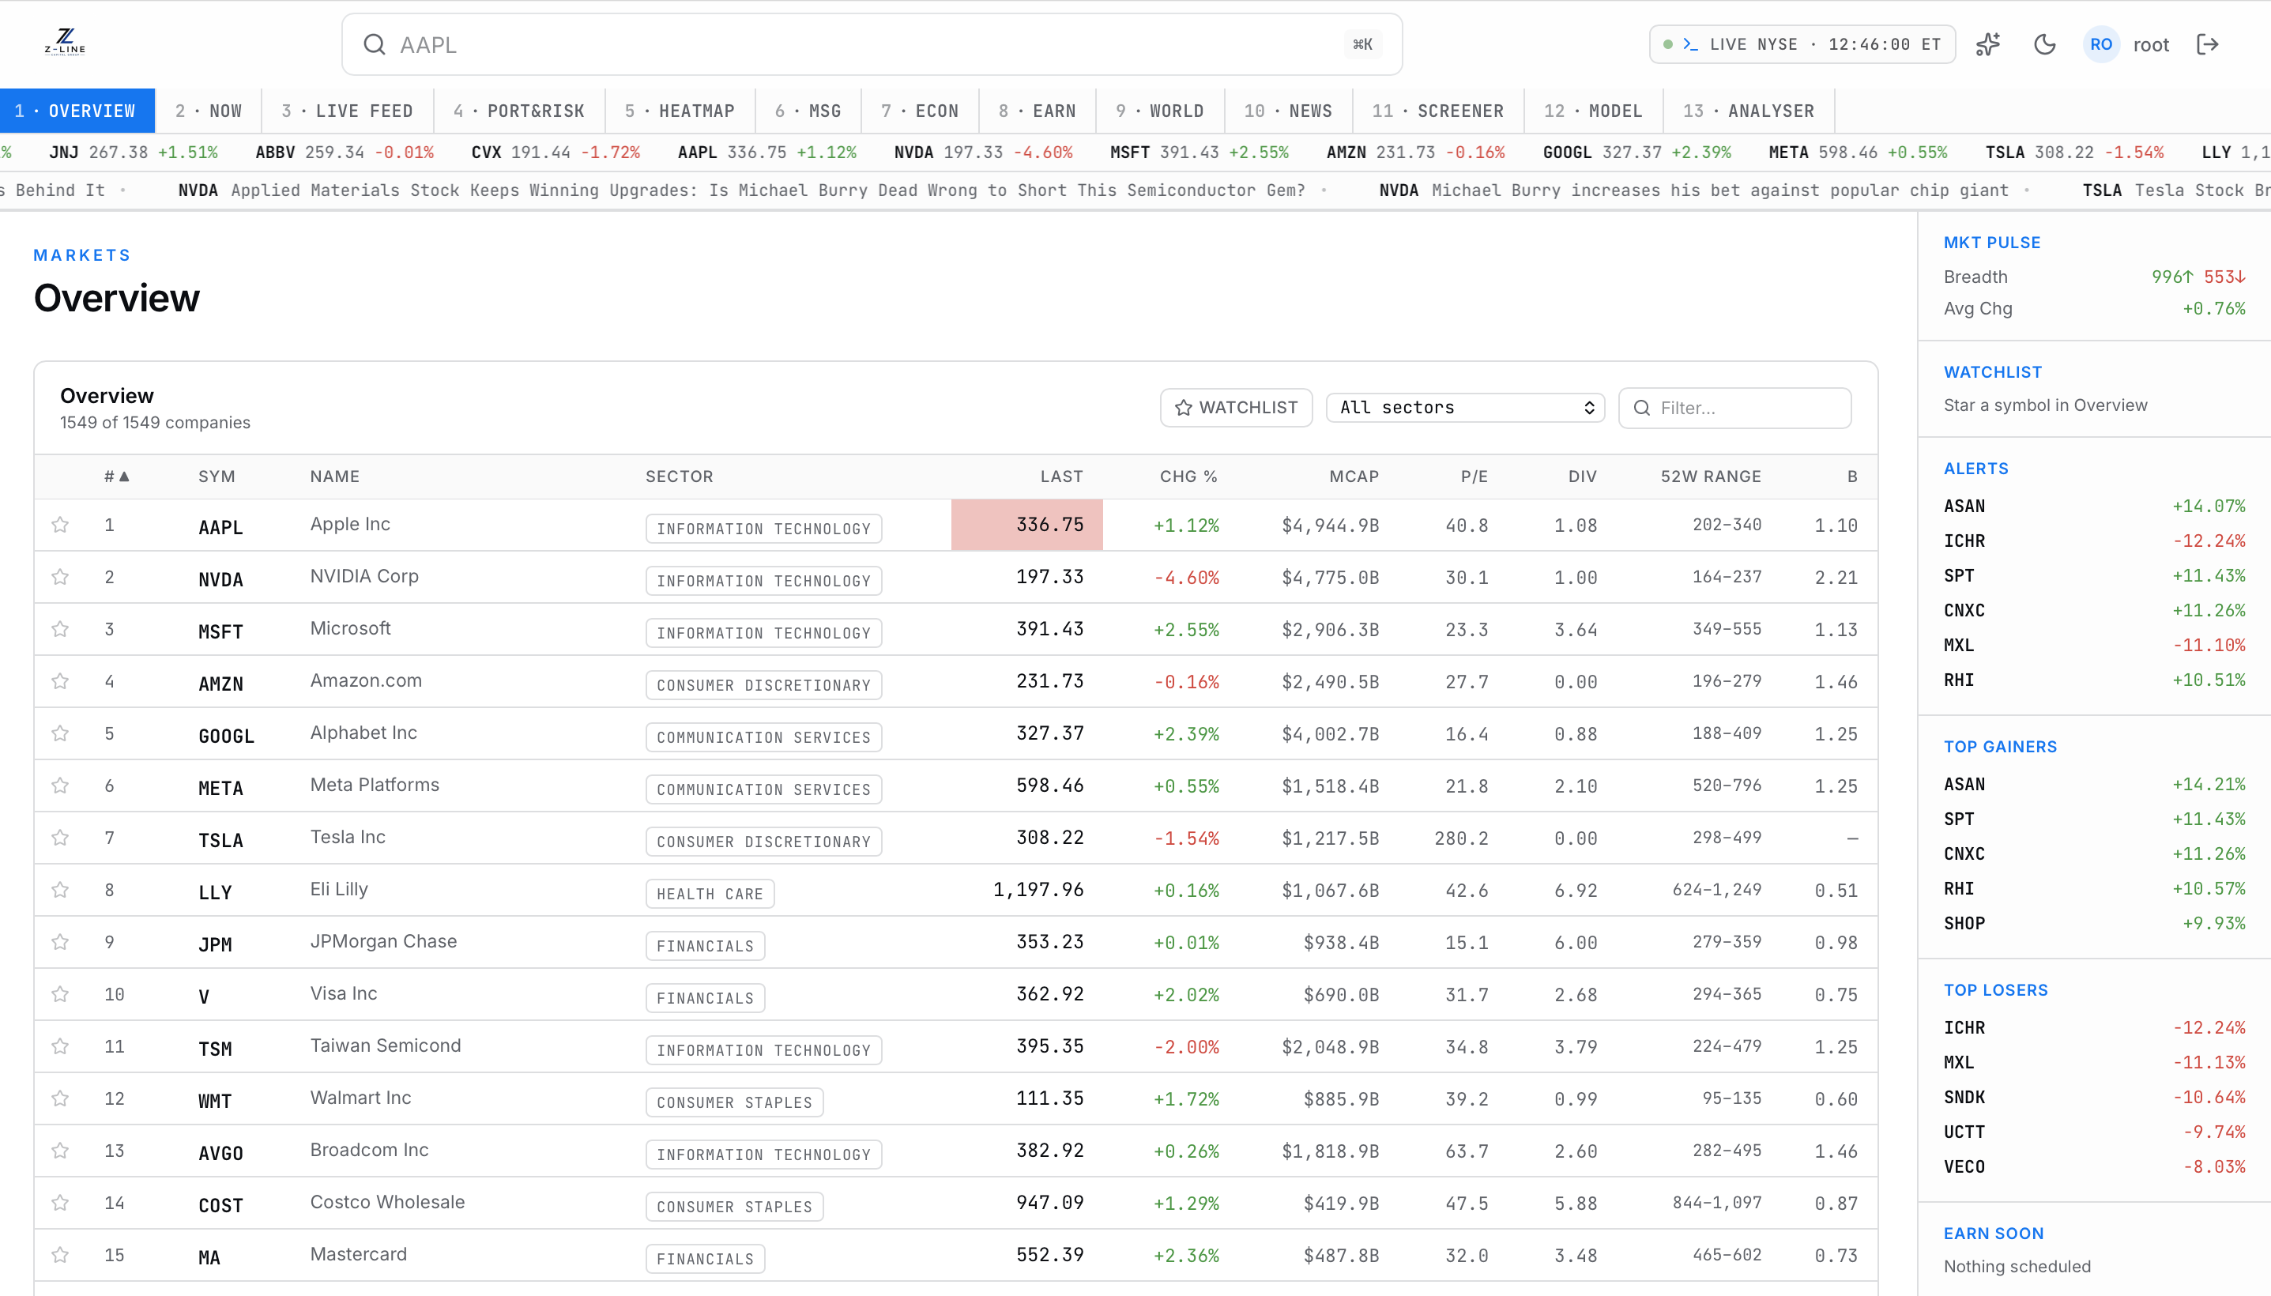Viewport: 2271px width, 1296px height.
Task: Star AMZN row for watchlist
Action: click(x=61, y=681)
